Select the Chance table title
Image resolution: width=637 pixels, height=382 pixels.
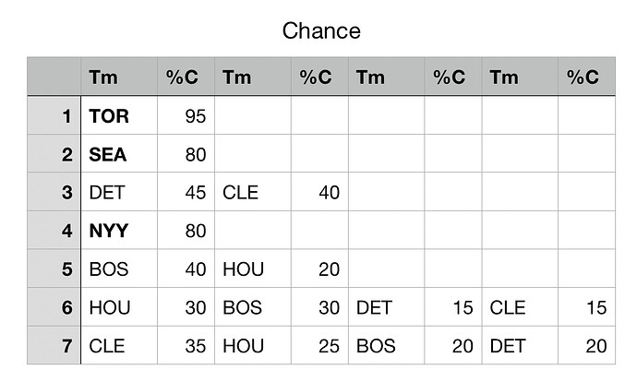click(321, 30)
